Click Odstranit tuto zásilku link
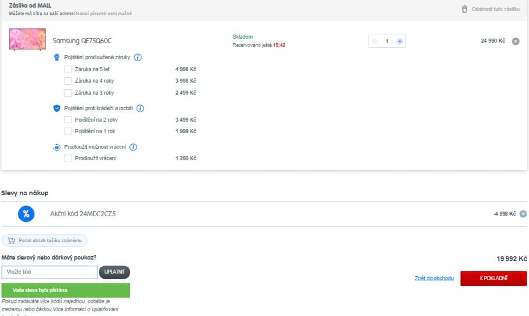529x316 pixels. pos(495,9)
